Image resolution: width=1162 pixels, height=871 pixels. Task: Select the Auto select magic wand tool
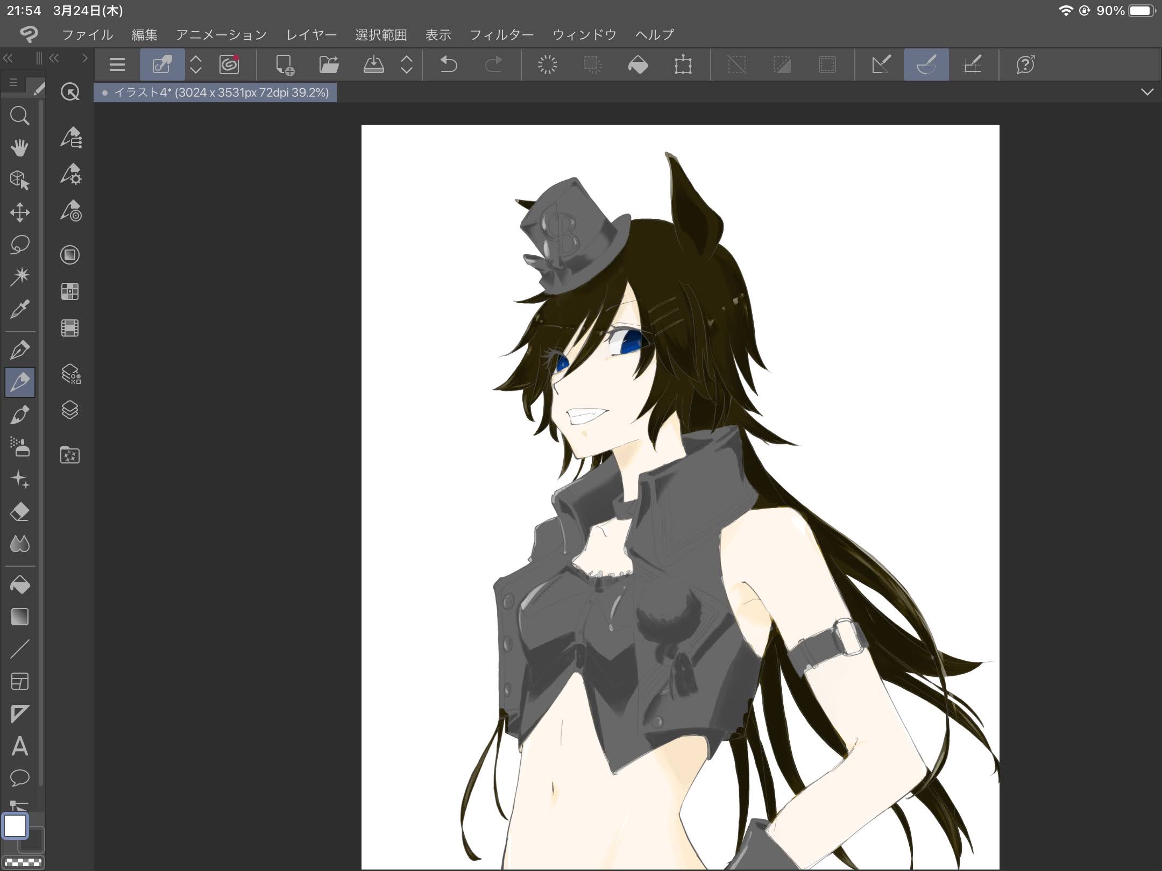(20, 276)
